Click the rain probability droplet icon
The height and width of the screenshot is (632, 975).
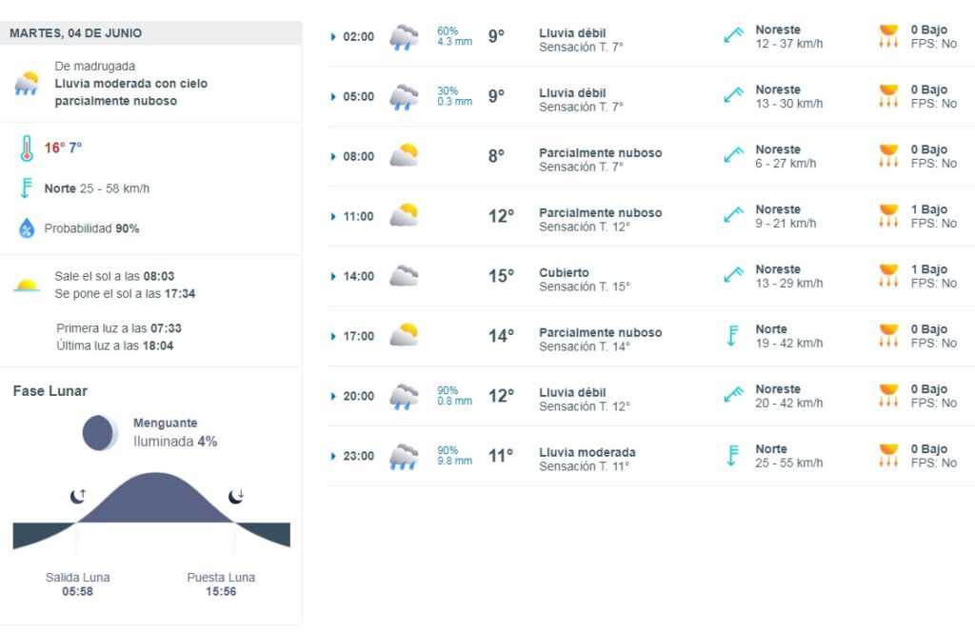click(x=27, y=228)
